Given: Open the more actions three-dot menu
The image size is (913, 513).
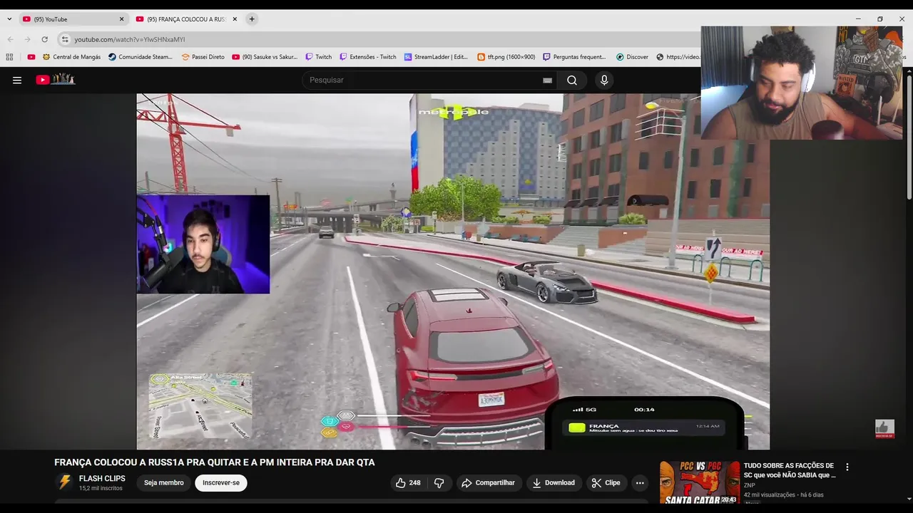Looking at the screenshot, I should 640,482.
